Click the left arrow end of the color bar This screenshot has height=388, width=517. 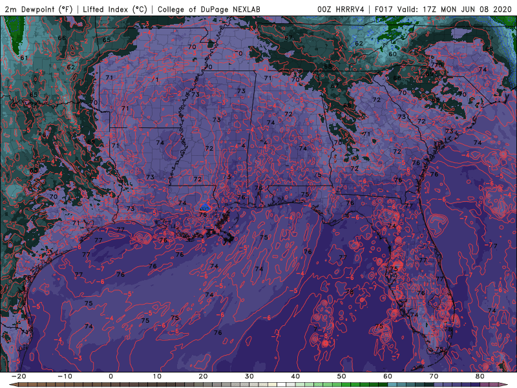[13, 385]
